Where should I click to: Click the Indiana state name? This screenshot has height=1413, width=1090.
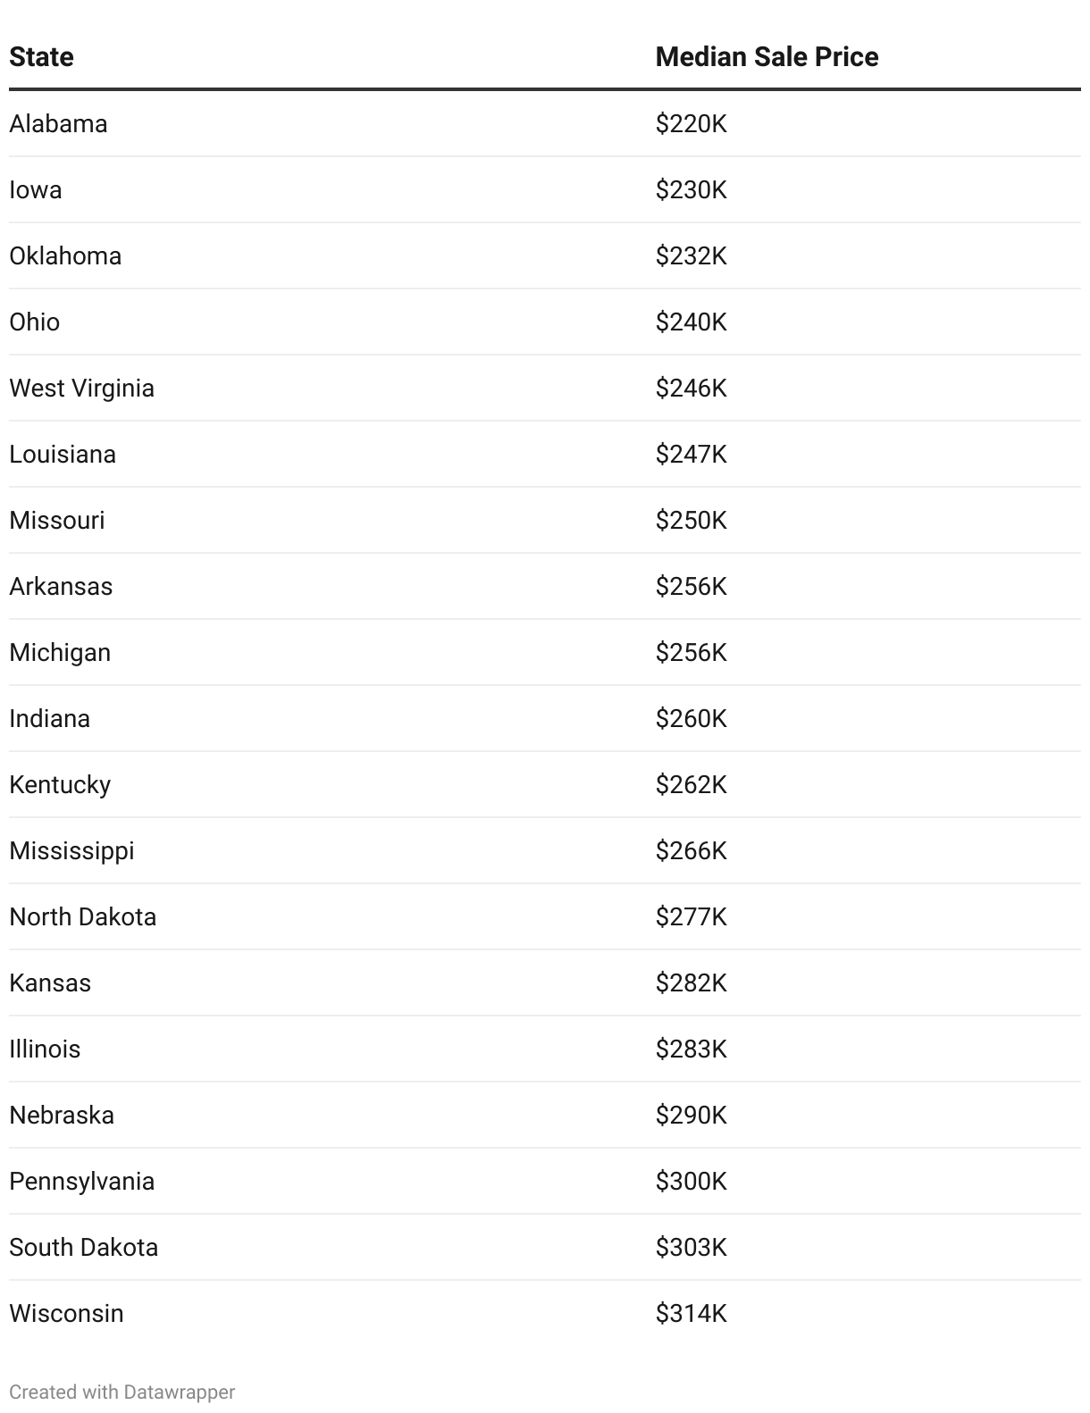tap(49, 718)
